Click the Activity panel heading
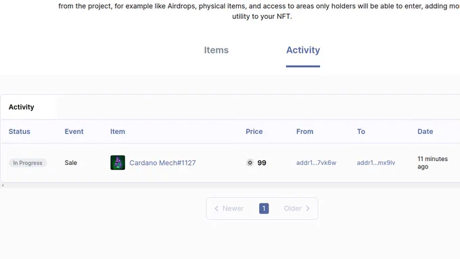The width and height of the screenshot is (460, 259). [x=21, y=107]
